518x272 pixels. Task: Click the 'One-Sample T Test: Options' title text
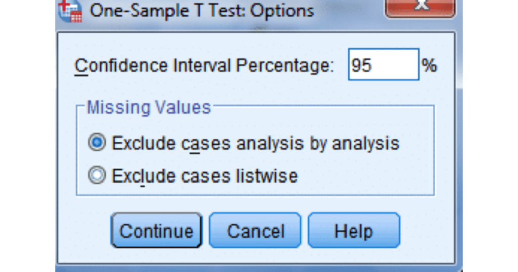tap(201, 11)
